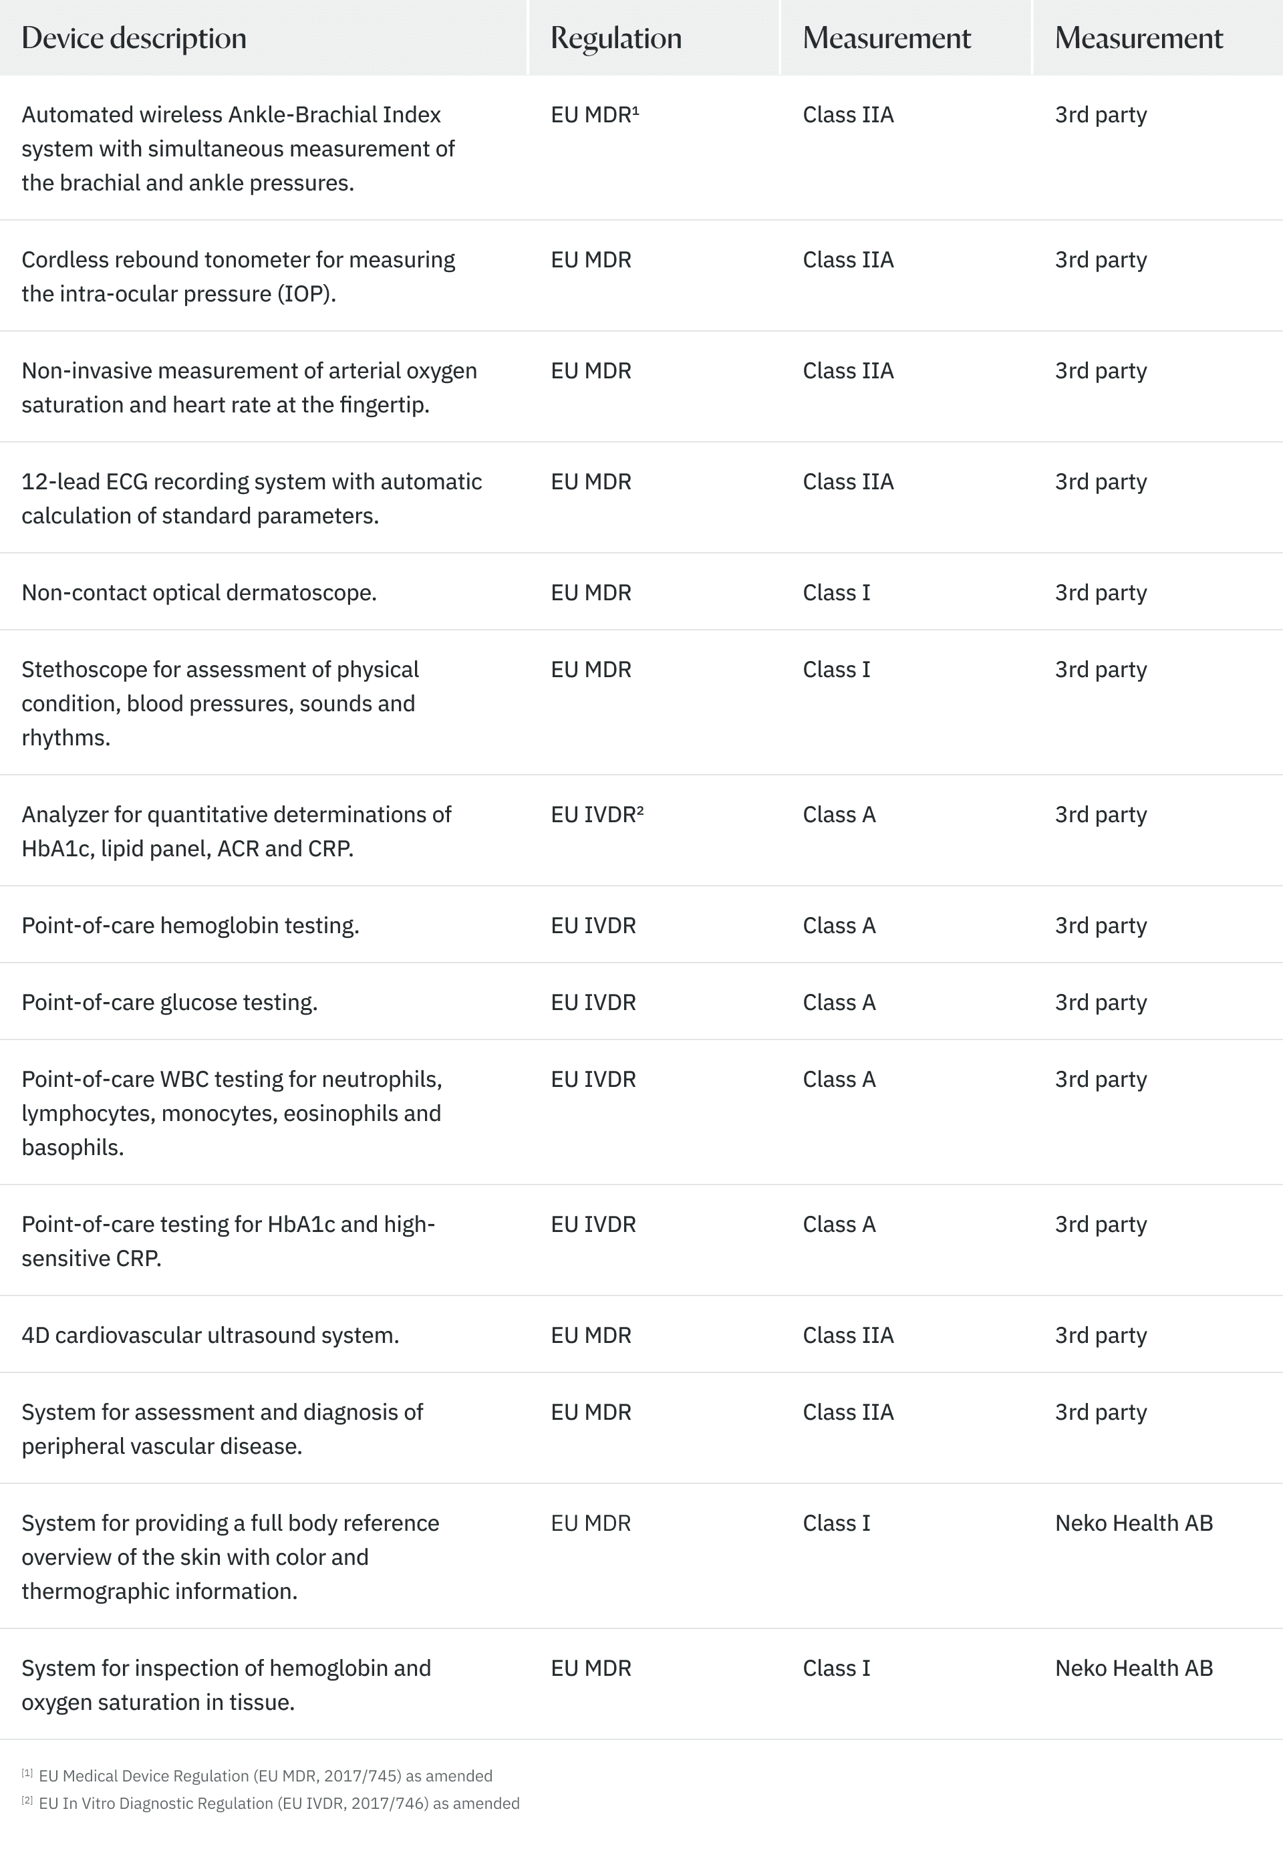1283x1859 pixels.
Task: Click the EU In Vitro Diagnostic Regulation footnote
Action: coord(279,1804)
